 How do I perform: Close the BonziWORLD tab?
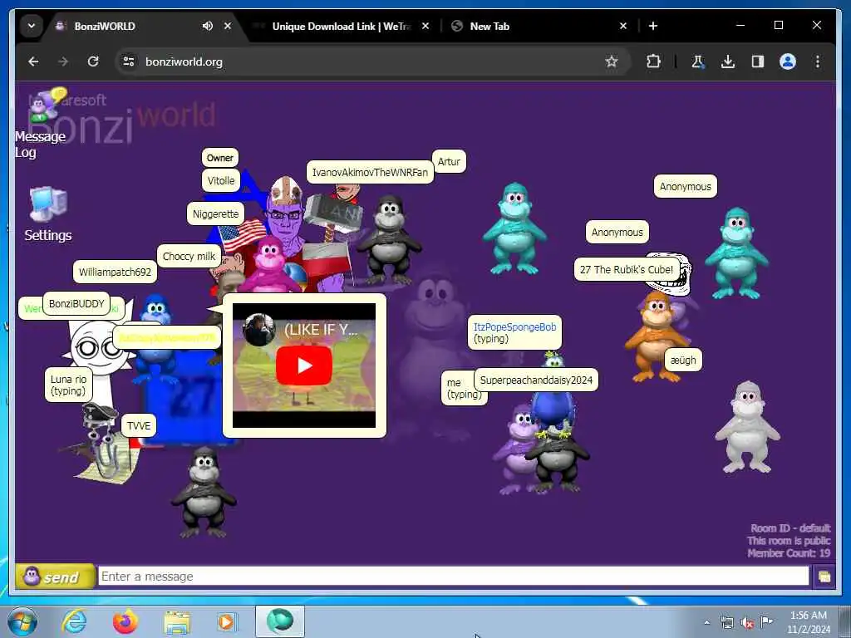click(228, 26)
